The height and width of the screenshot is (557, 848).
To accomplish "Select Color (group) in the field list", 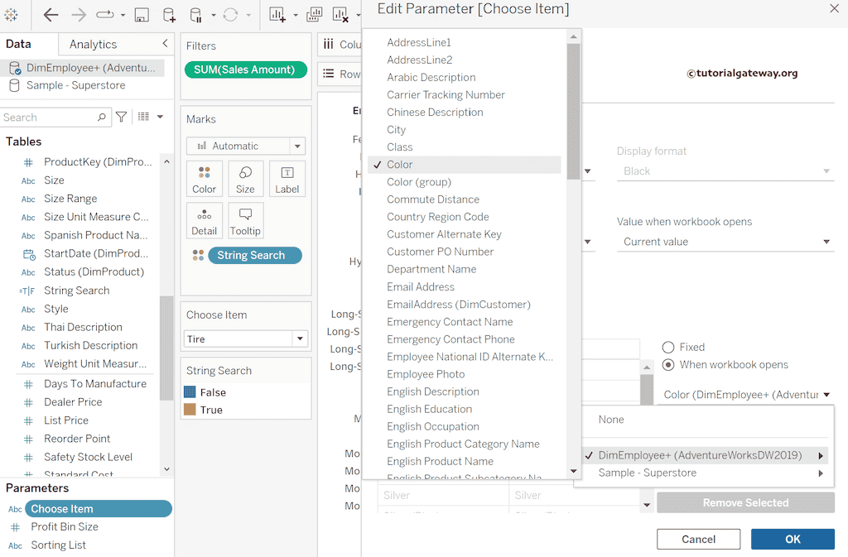I will point(418,182).
